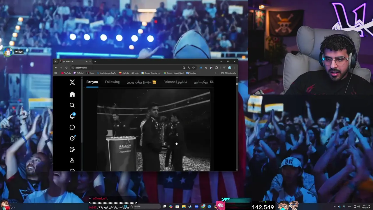Image resolution: width=373 pixels, height=210 pixels.
Task: Open the مجتمع ويلي ويرين tab
Action: pyautogui.click(x=142, y=82)
